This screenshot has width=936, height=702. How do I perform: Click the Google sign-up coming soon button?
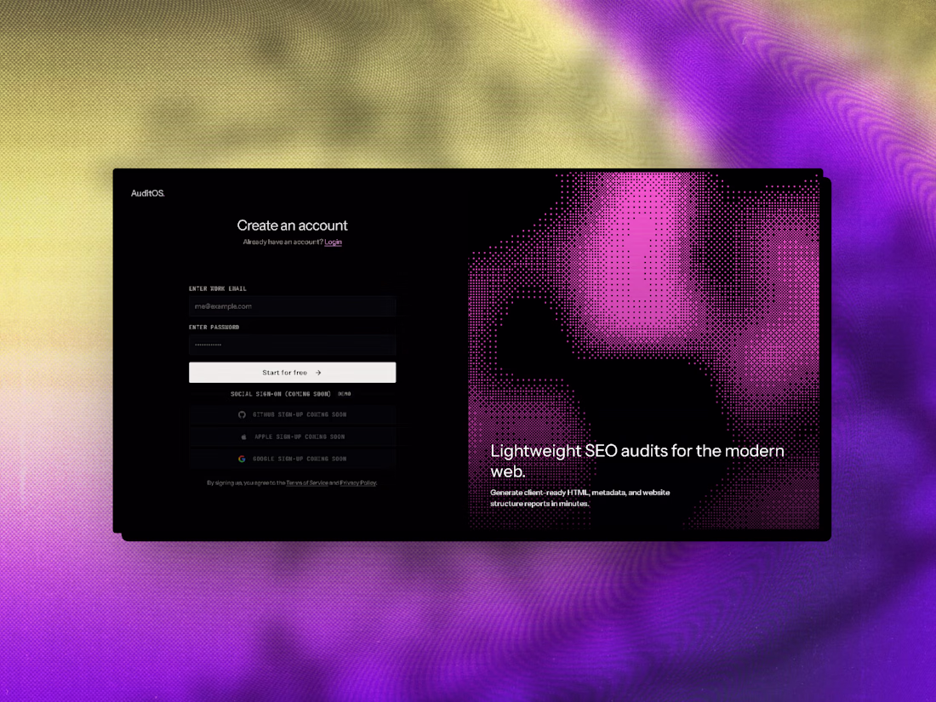(x=293, y=459)
